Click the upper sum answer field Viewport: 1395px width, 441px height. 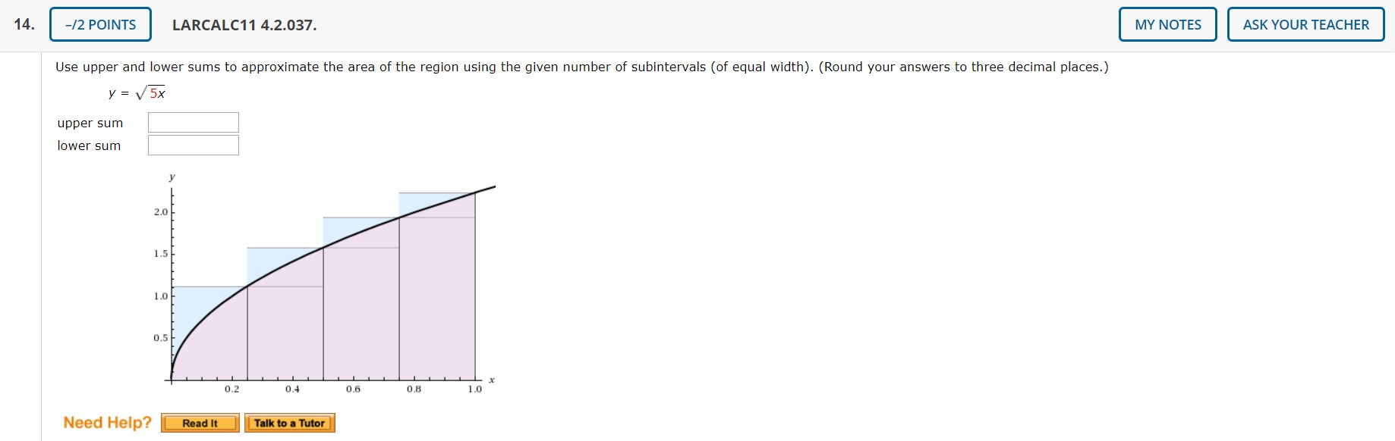[x=193, y=121]
